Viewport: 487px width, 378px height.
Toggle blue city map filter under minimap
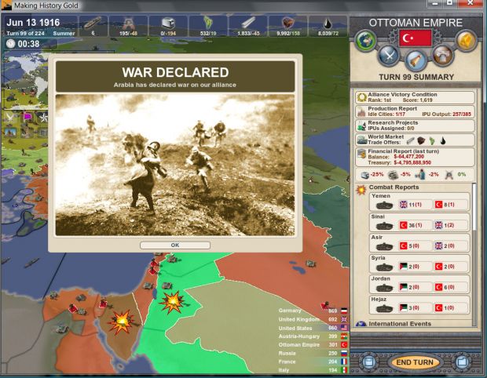[x=10, y=132]
